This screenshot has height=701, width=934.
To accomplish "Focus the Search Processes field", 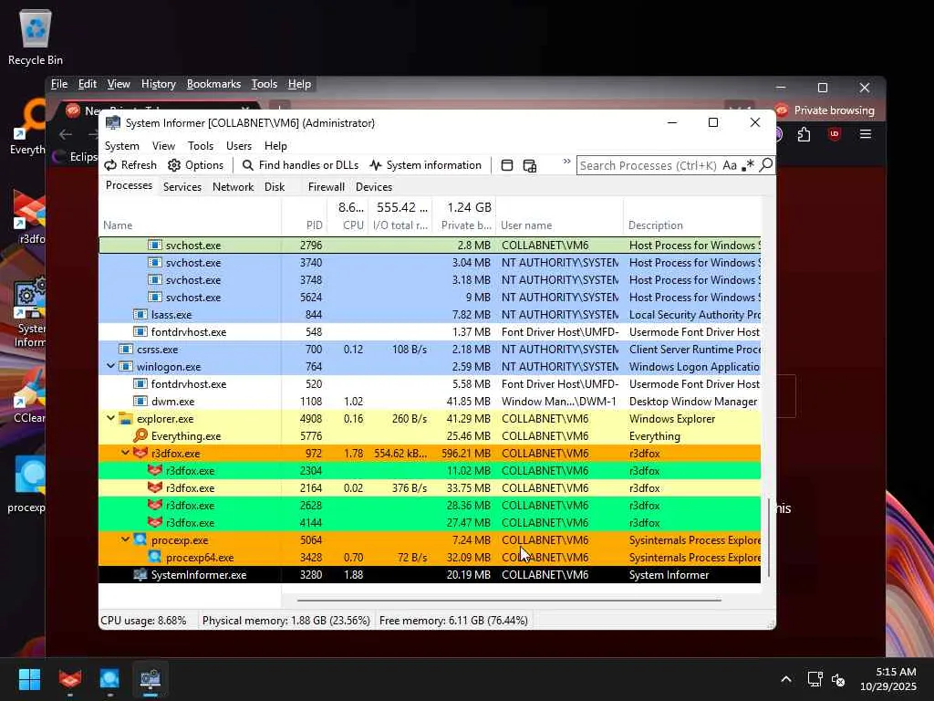I will click(x=649, y=165).
